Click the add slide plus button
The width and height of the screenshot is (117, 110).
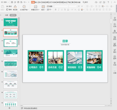point(9,108)
